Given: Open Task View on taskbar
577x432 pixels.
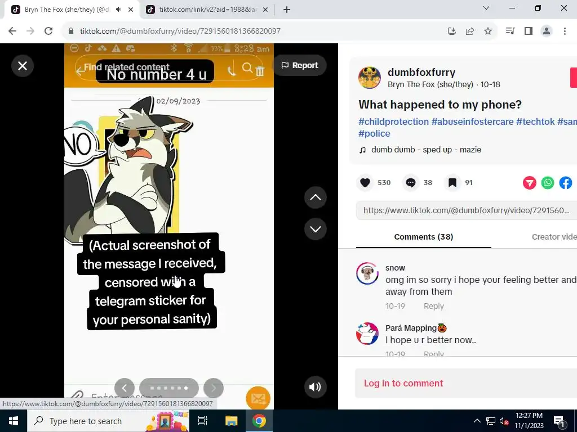Looking at the screenshot, I should point(203,421).
